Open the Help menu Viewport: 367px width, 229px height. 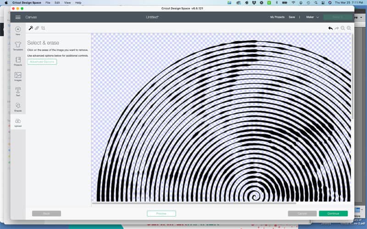[x=78, y=3]
